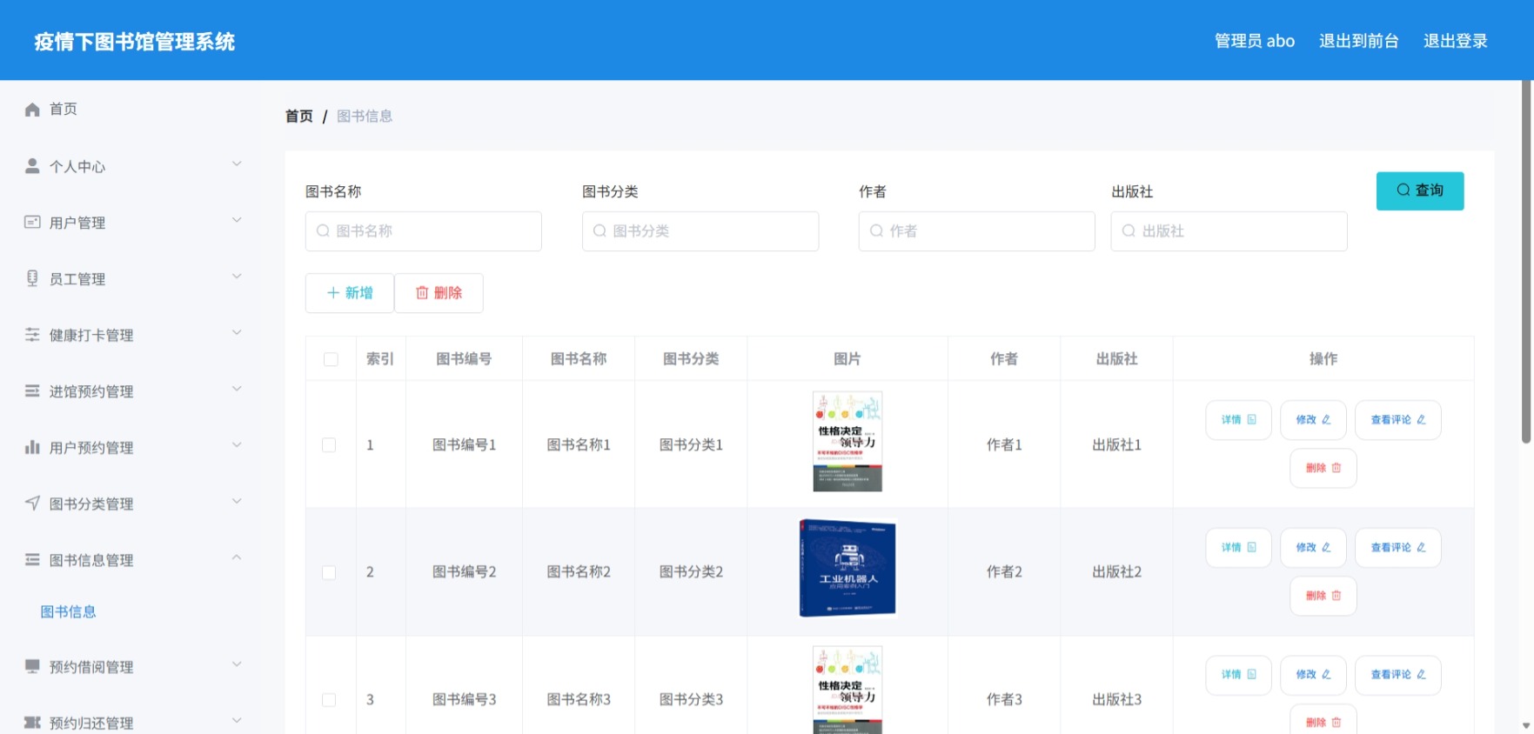The image size is (1534, 734).
Task: Click 修改 for 图书名称2
Action: 1313,548
